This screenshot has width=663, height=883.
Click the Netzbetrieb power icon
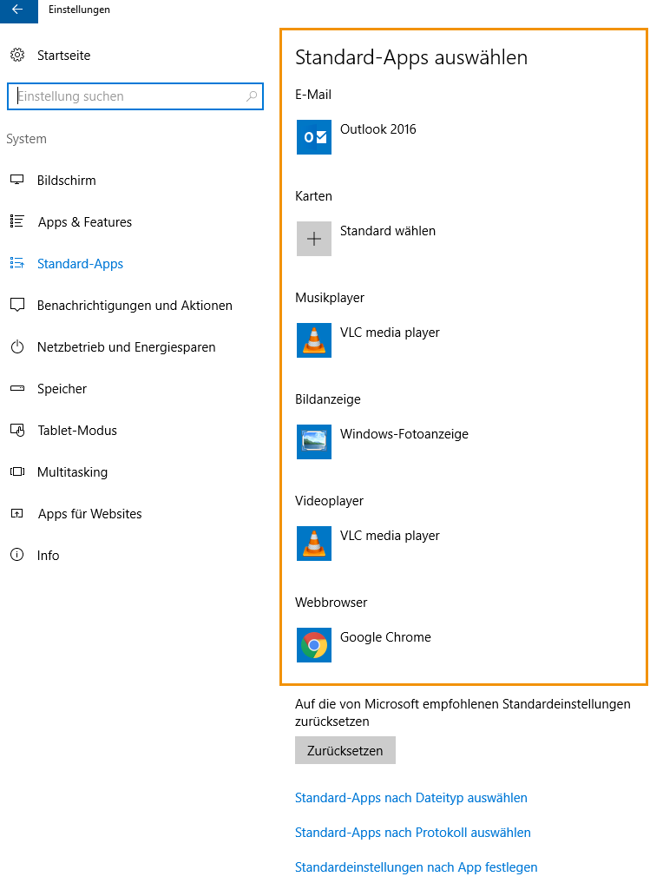pos(17,347)
